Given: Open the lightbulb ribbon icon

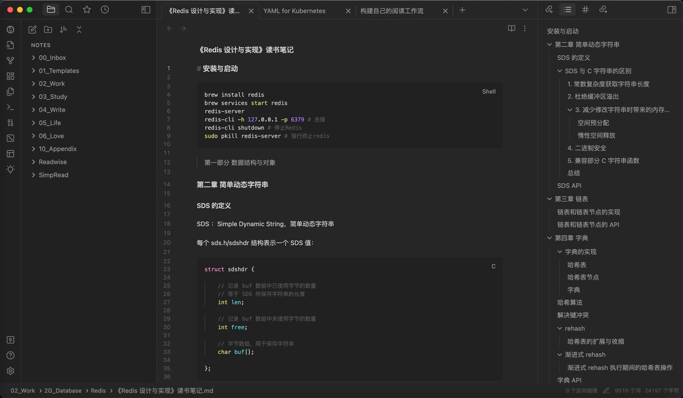Looking at the screenshot, I should [11, 169].
